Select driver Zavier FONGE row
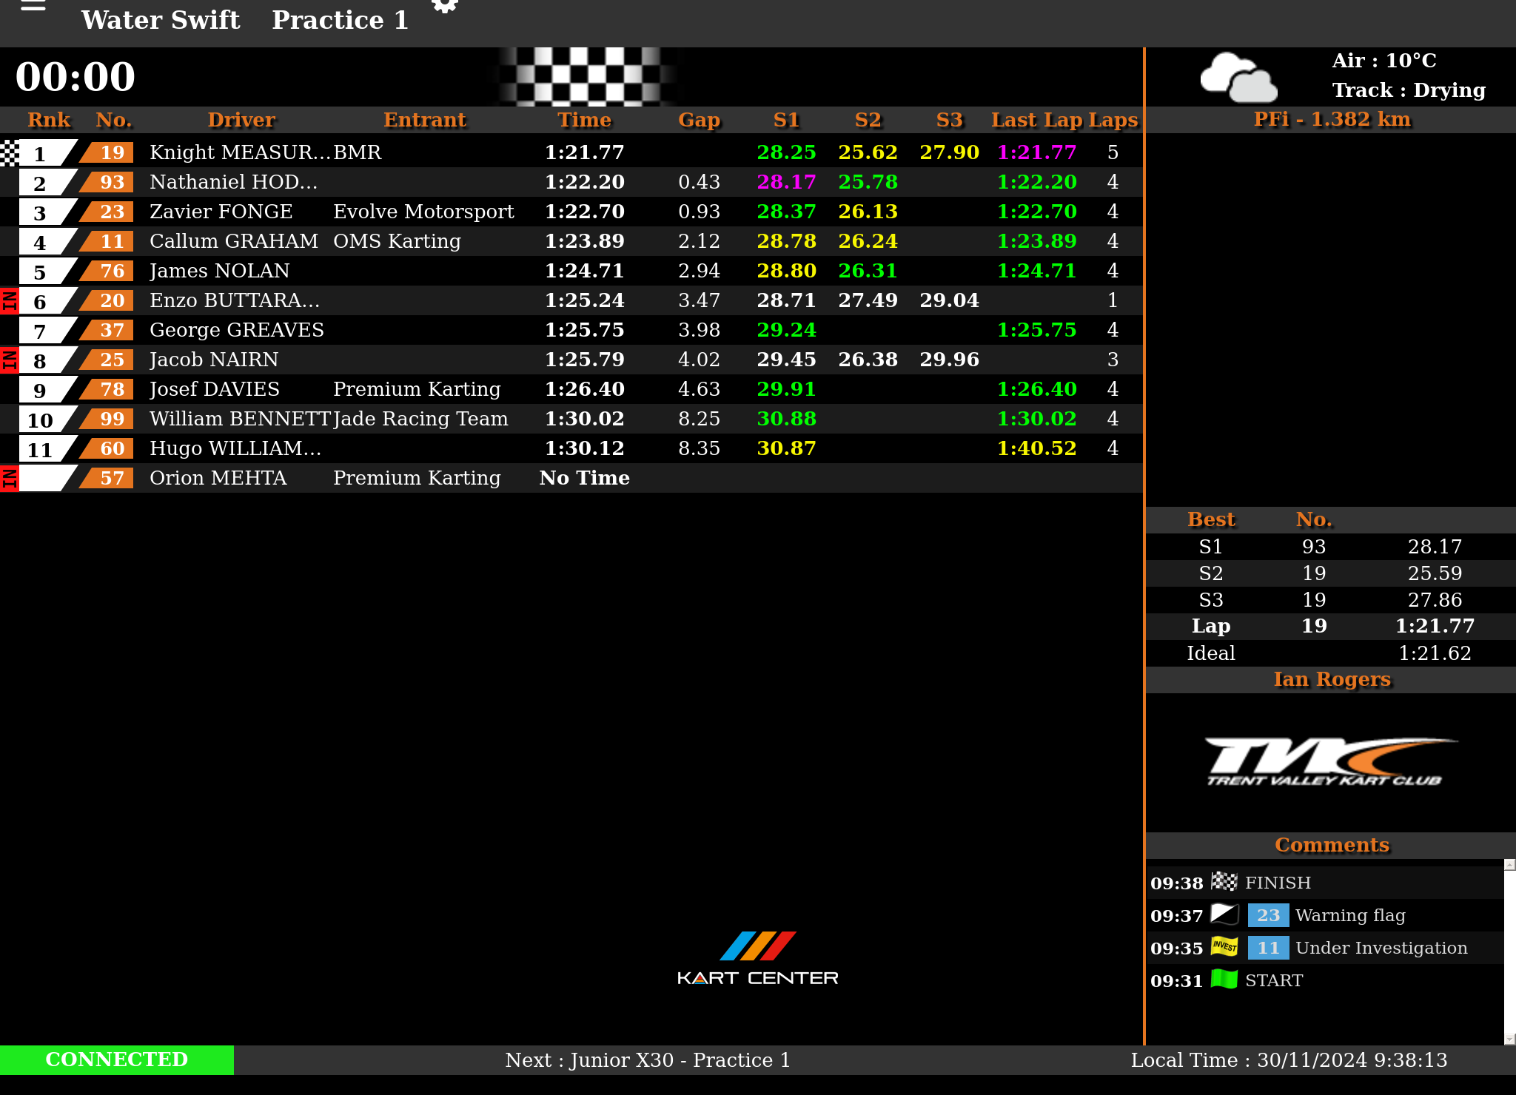 click(221, 212)
